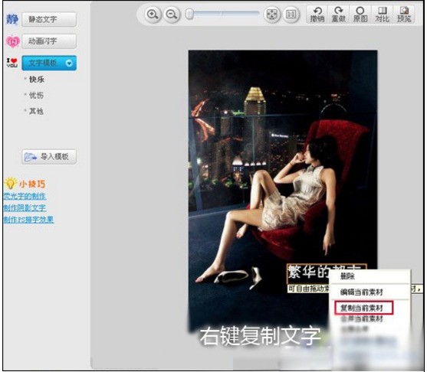Click the zoom in magnifier icon

tap(153, 14)
